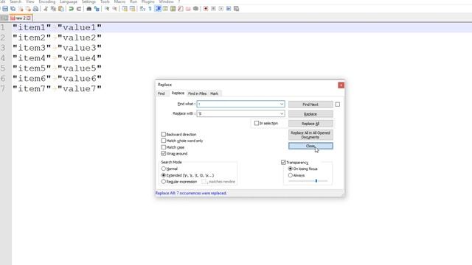Viewport: 472px width, 265px height.
Task: Click the Replace All button
Action: click(310, 124)
